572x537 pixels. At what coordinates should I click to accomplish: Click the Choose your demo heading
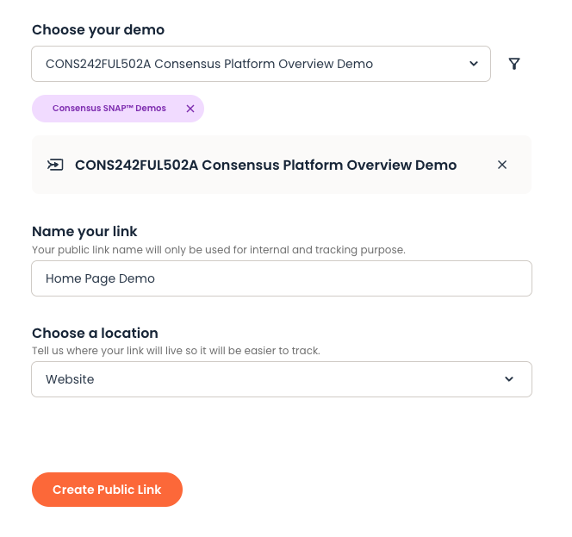coord(98,30)
